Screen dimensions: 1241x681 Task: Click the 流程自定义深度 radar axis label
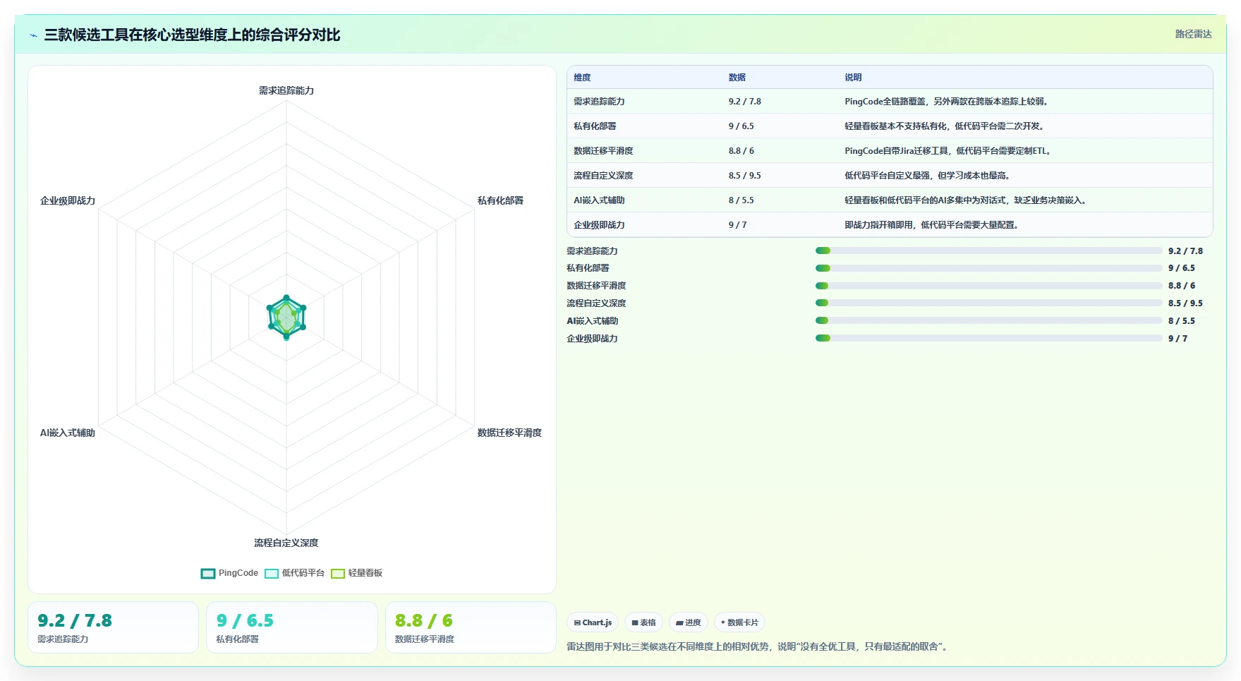click(x=286, y=543)
